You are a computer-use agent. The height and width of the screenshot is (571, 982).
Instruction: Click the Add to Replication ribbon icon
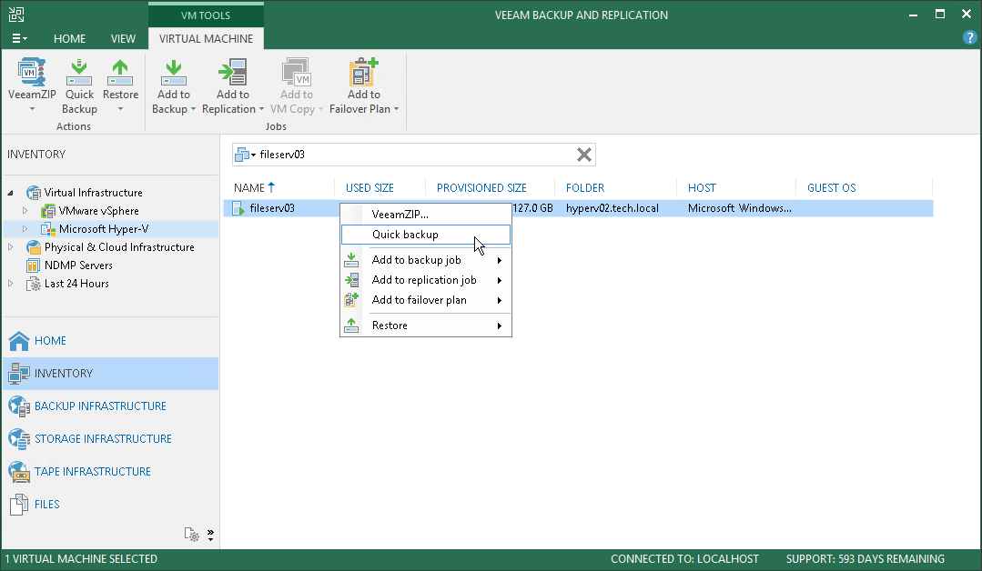point(233,73)
